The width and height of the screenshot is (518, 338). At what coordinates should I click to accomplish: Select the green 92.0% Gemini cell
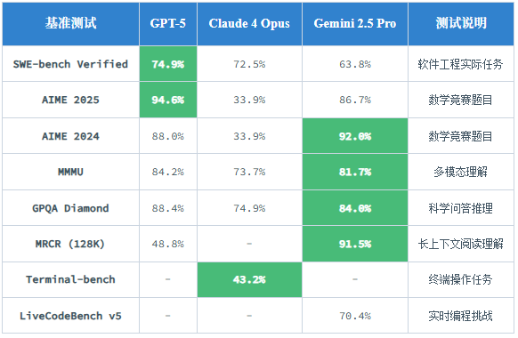[x=355, y=136]
